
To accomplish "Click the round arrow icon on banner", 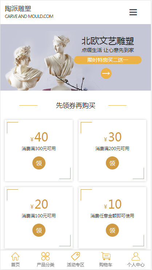I will 106,73.
